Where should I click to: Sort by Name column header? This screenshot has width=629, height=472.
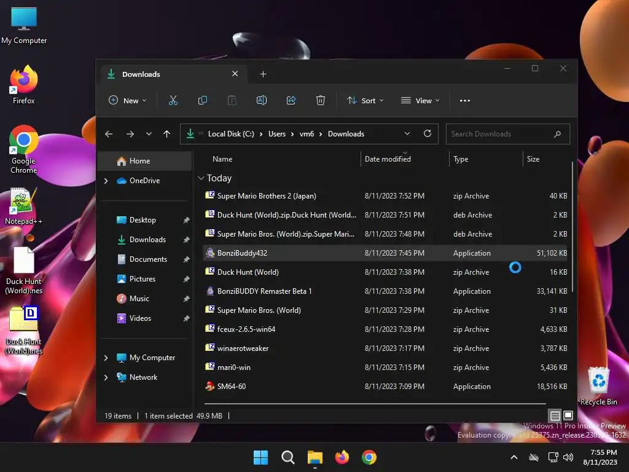(x=222, y=159)
